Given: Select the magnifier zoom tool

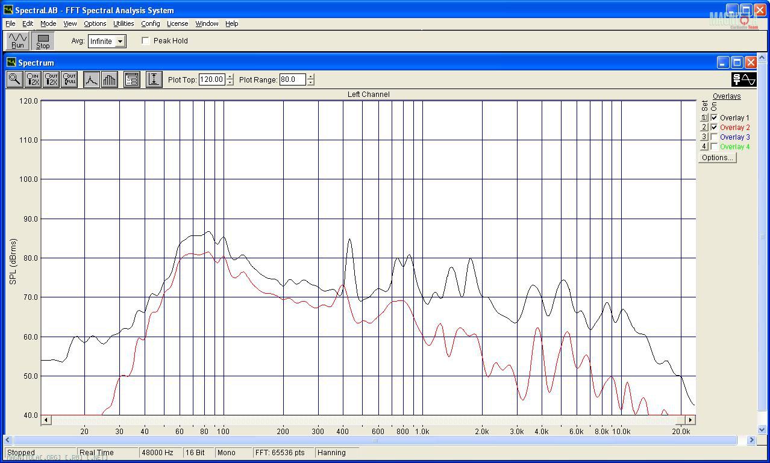Looking at the screenshot, I should coord(14,79).
